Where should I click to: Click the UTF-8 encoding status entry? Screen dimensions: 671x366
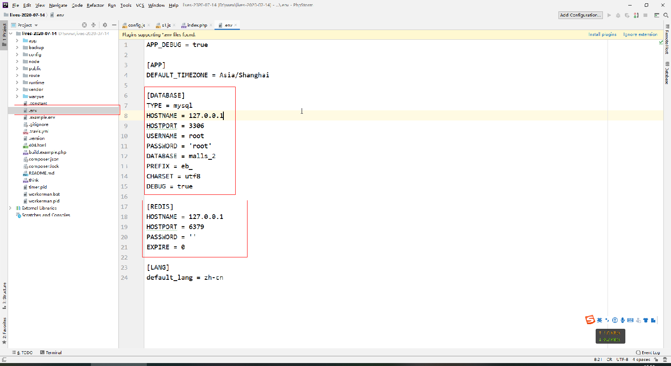[622, 360]
